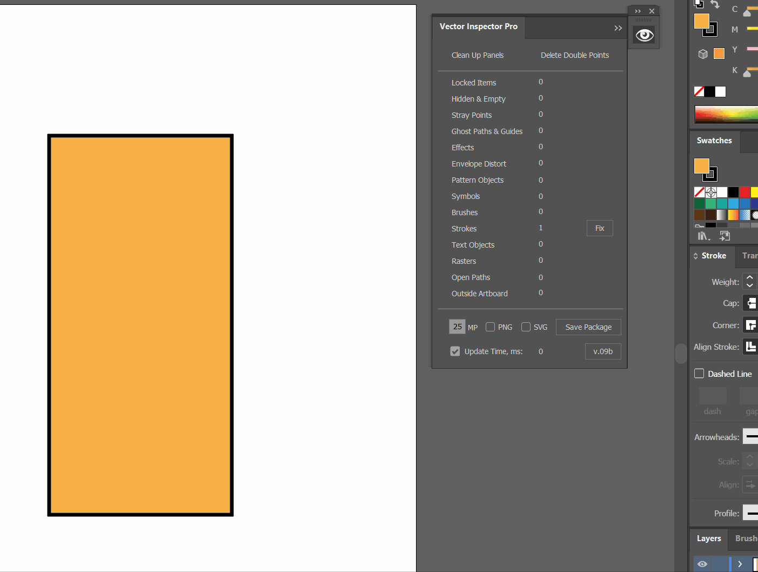Screen dimensions: 758x572
Task: Click the Locked Items label
Action: pyautogui.click(x=474, y=83)
